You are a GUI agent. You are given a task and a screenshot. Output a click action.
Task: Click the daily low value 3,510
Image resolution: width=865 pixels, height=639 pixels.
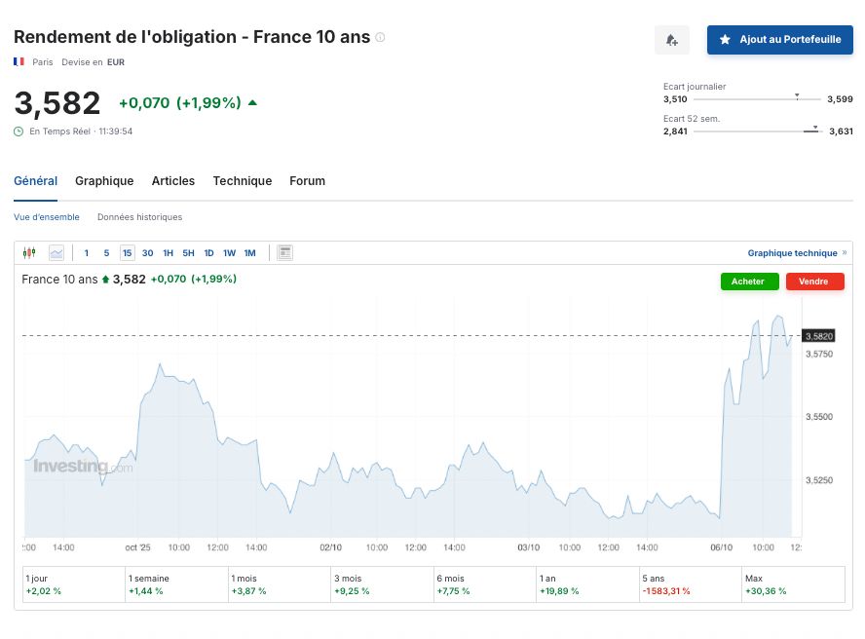coord(675,99)
